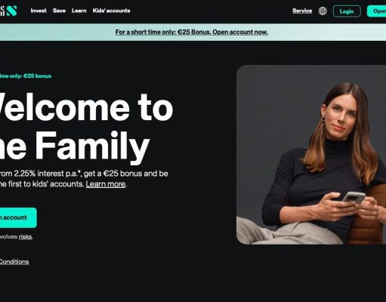
Task: Open the globe language selector
Action: [x=323, y=11]
